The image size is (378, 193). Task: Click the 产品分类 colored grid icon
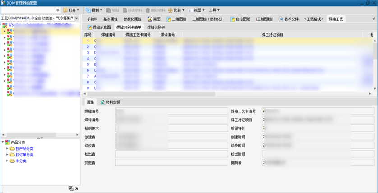pyautogui.click(x=8, y=142)
